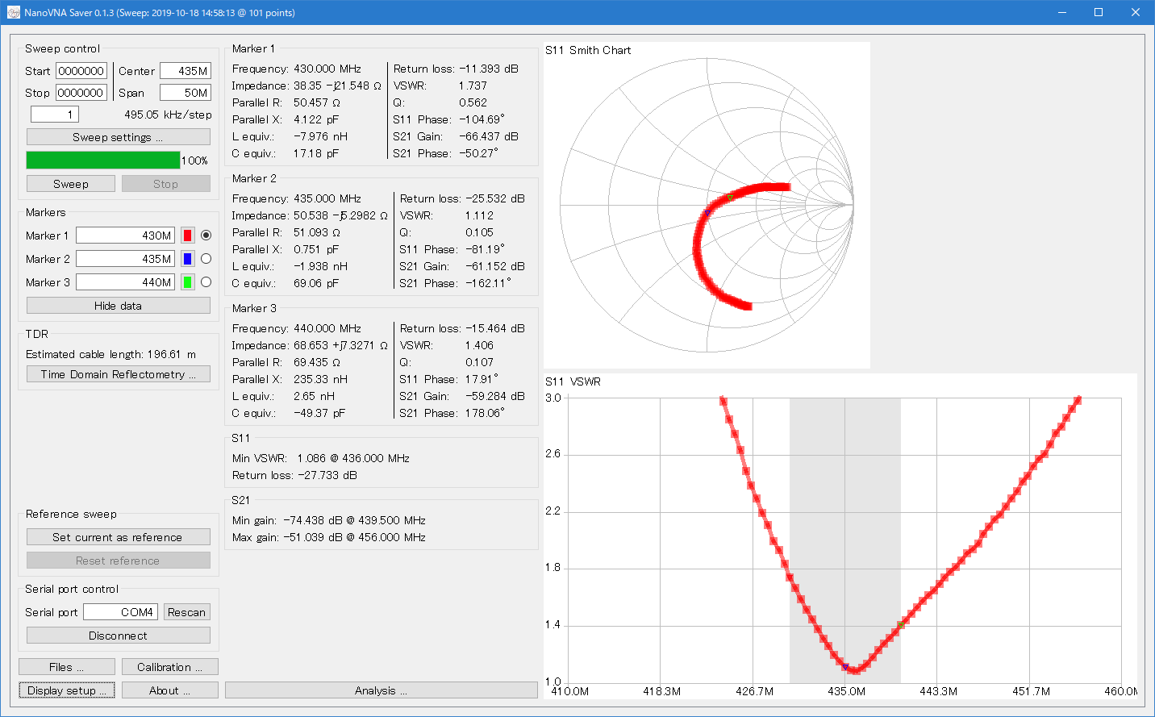
Task: Click the green sweep progress bar
Action: coord(103,160)
